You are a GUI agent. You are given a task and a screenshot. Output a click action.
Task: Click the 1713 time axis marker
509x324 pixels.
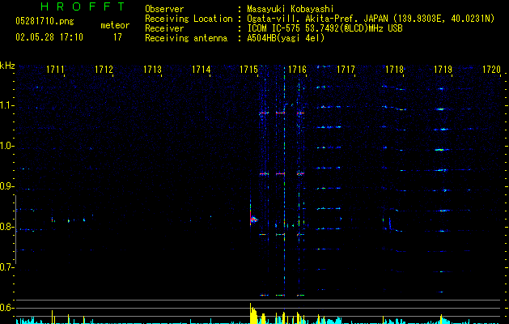152,70
